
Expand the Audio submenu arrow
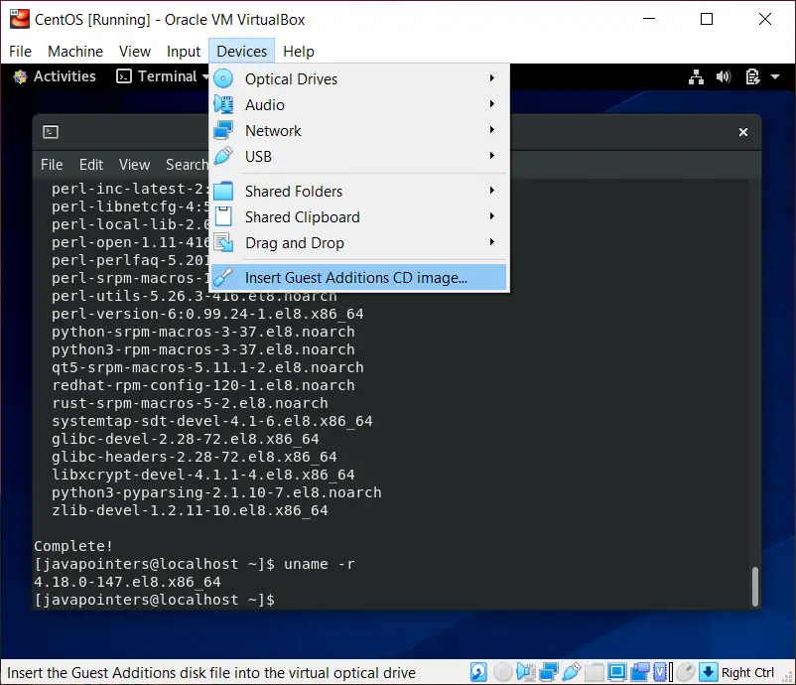pyautogui.click(x=492, y=103)
